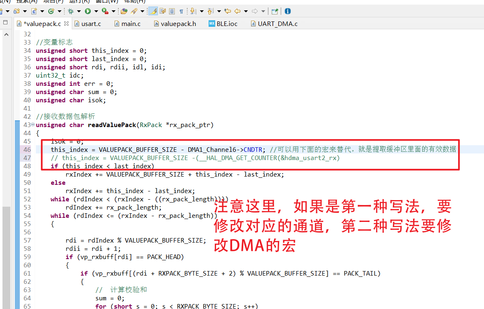Screen dimensions: 484x309
Task: Open the new C/C++ project wizard icon
Action: (x=16, y=12)
